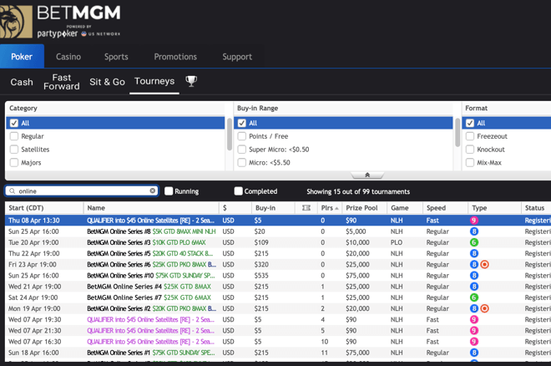Click the magnifier icon in search box

coord(13,191)
